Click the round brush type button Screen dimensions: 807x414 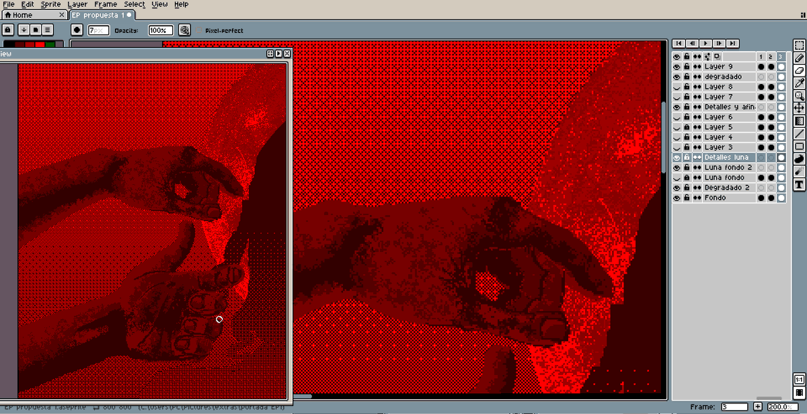77,30
